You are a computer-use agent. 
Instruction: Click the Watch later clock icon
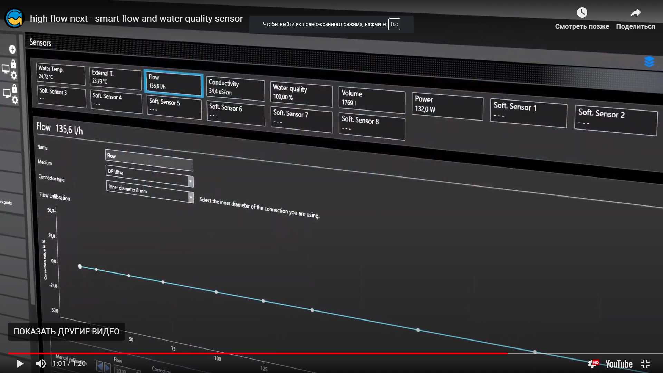(582, 13)
